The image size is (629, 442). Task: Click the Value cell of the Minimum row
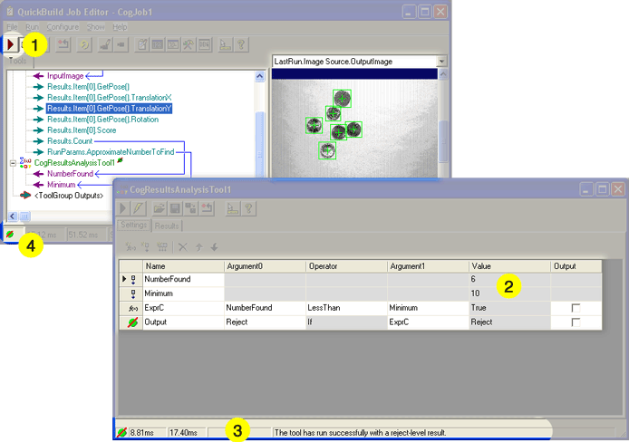(508, 293)
